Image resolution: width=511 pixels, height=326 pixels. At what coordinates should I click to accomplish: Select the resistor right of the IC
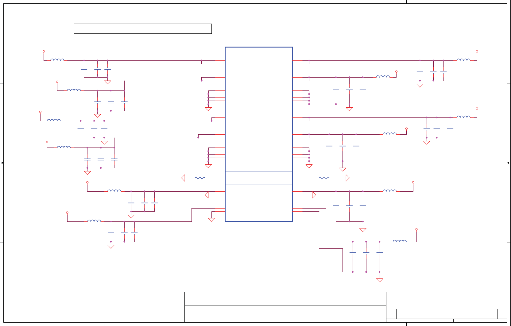pyautogui.click(x=324, y=178)
